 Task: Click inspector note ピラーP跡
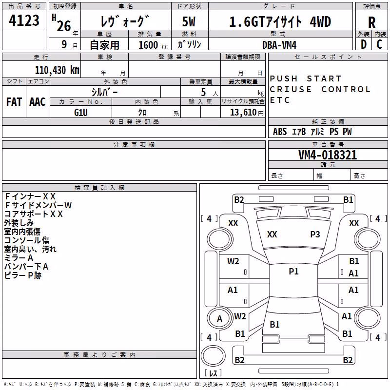22,275
